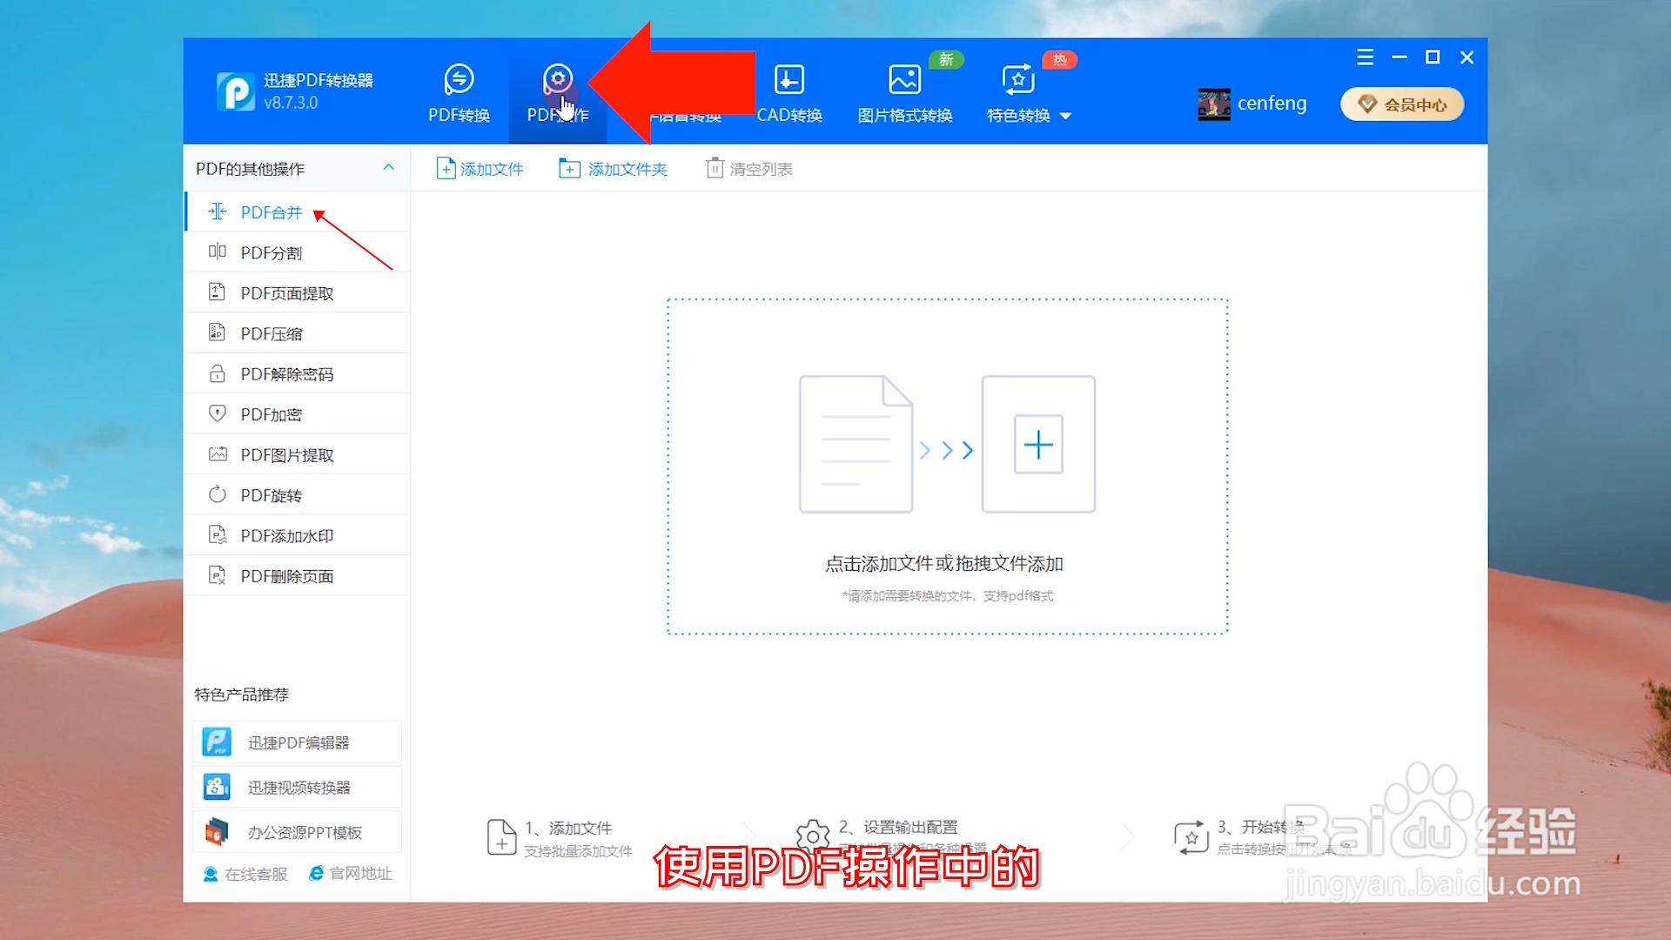Collapse the PDF的其他操作 section chevron

pos(388,168)
